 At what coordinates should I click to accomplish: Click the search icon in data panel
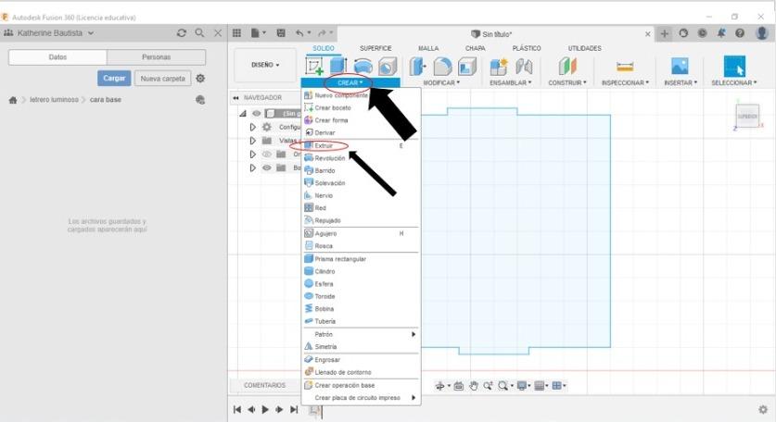click(x=199, y=32)
